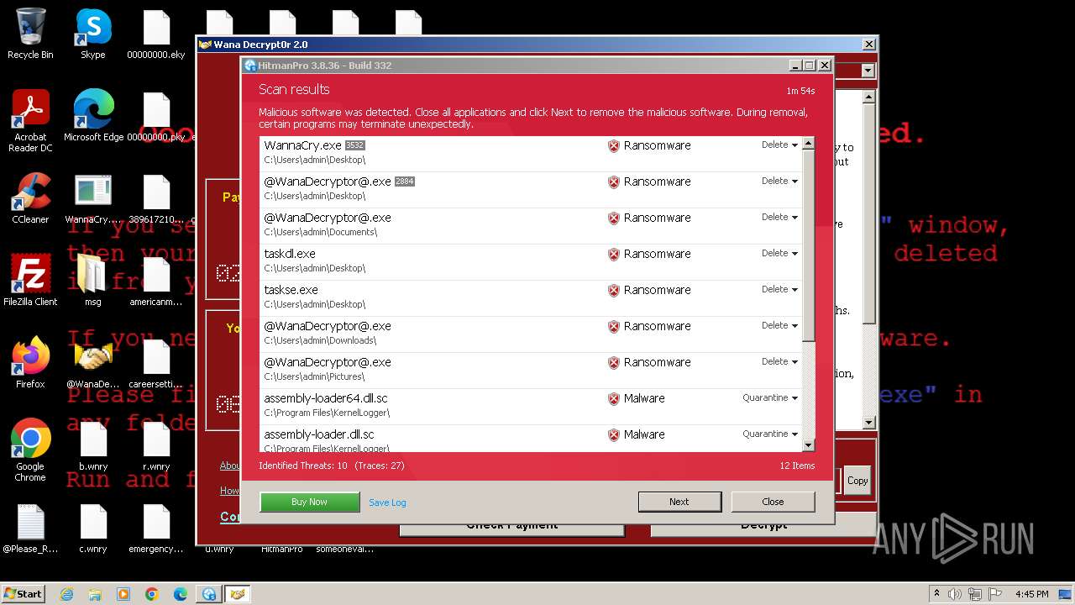
Task: Open Google Chrome desktop shortcut
Action: 30,450
